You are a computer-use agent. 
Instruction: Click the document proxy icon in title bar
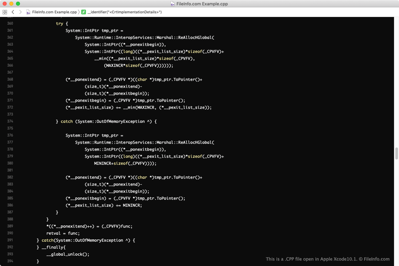click(x=173, y=4)
